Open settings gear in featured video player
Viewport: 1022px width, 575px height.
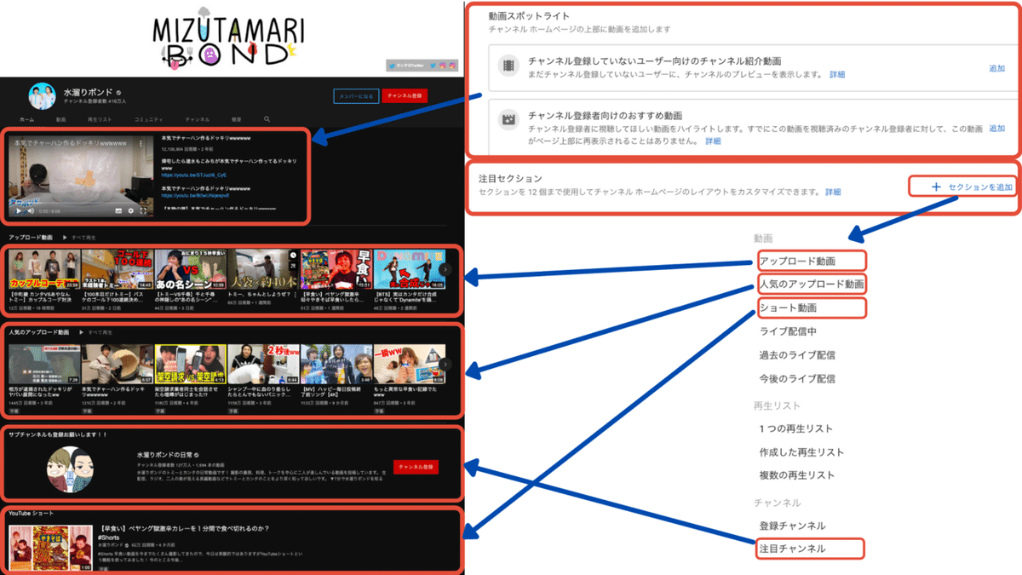coord(131,210)
